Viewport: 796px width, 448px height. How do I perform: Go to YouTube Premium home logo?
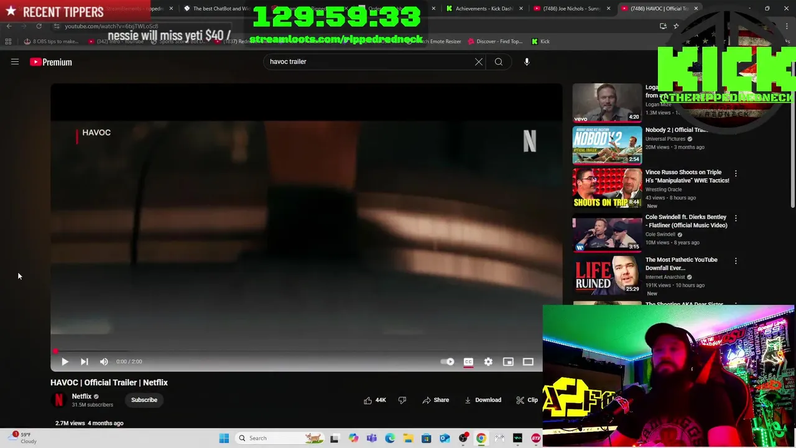click(x=51, y=62)
